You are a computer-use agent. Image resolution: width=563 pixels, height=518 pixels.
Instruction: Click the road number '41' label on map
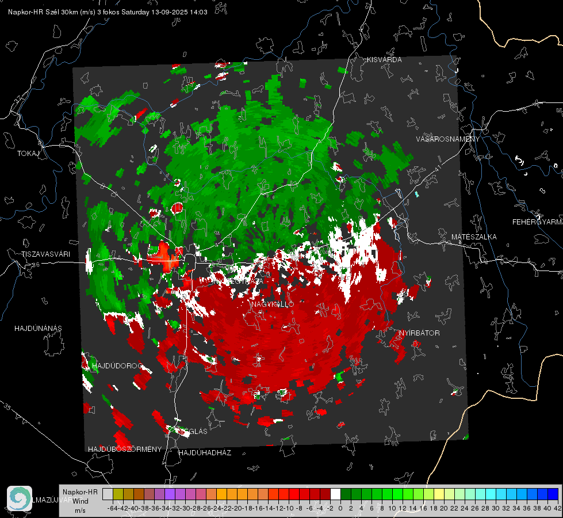437,167
